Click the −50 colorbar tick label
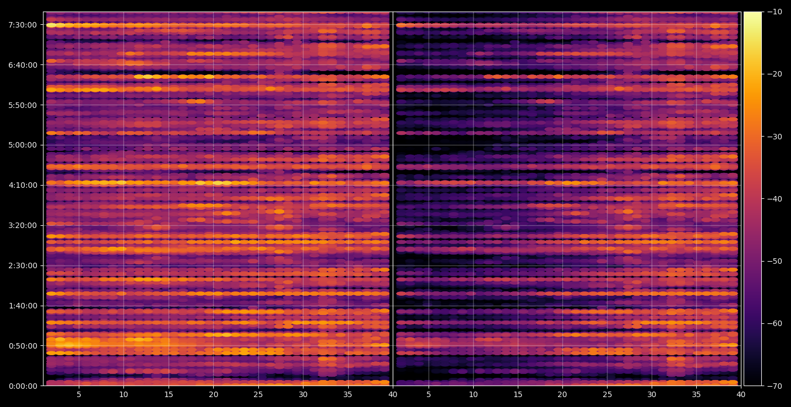This screenshot has width=791, height=407. [774, 261]
